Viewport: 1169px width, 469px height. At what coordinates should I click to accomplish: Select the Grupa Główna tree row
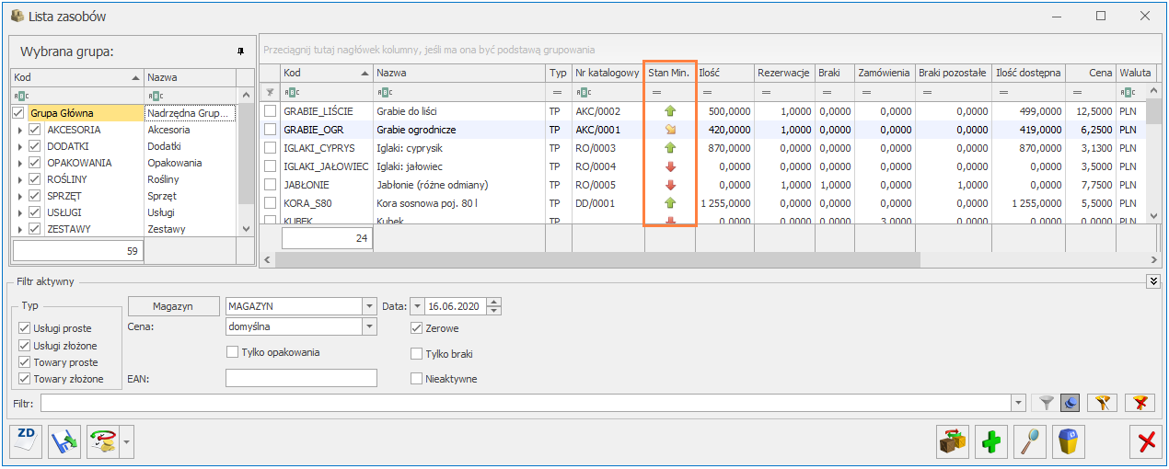pos(123,113)
